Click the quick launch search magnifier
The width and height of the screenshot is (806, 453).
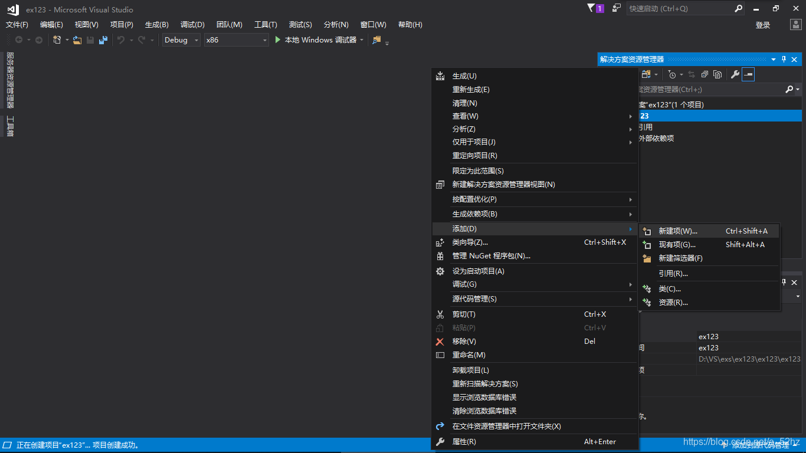pos(738,9)
